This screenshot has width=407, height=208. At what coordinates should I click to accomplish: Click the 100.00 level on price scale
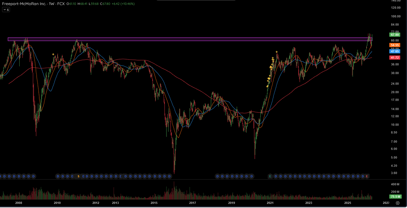396,16
